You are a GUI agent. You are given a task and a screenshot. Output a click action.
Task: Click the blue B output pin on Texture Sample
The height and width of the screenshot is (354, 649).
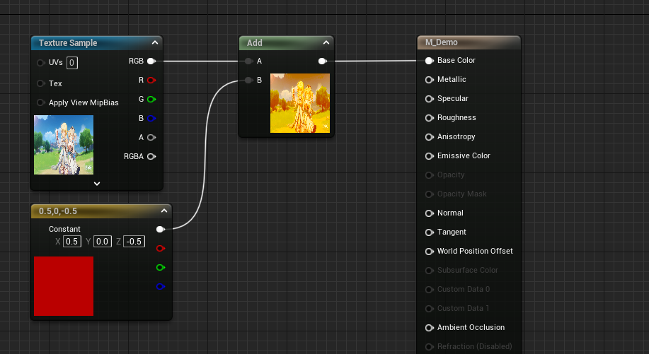click(151, 119)
